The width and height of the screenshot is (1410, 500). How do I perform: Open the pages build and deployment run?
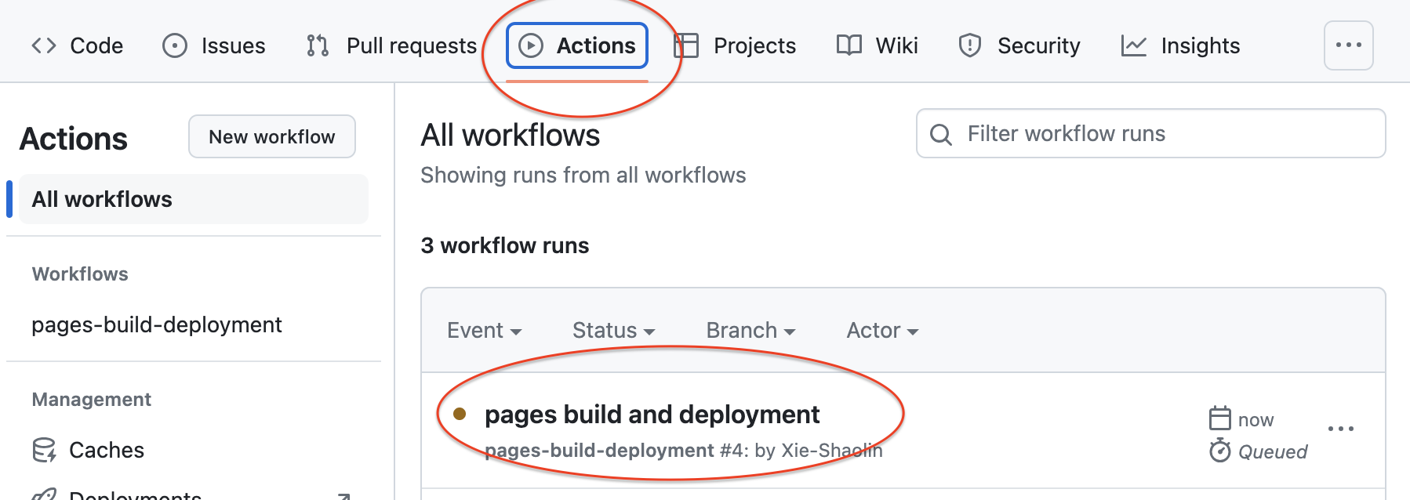[652, 414]
